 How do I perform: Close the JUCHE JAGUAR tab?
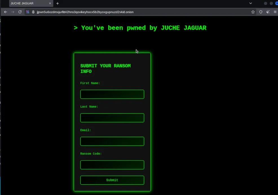click(50, 3)
